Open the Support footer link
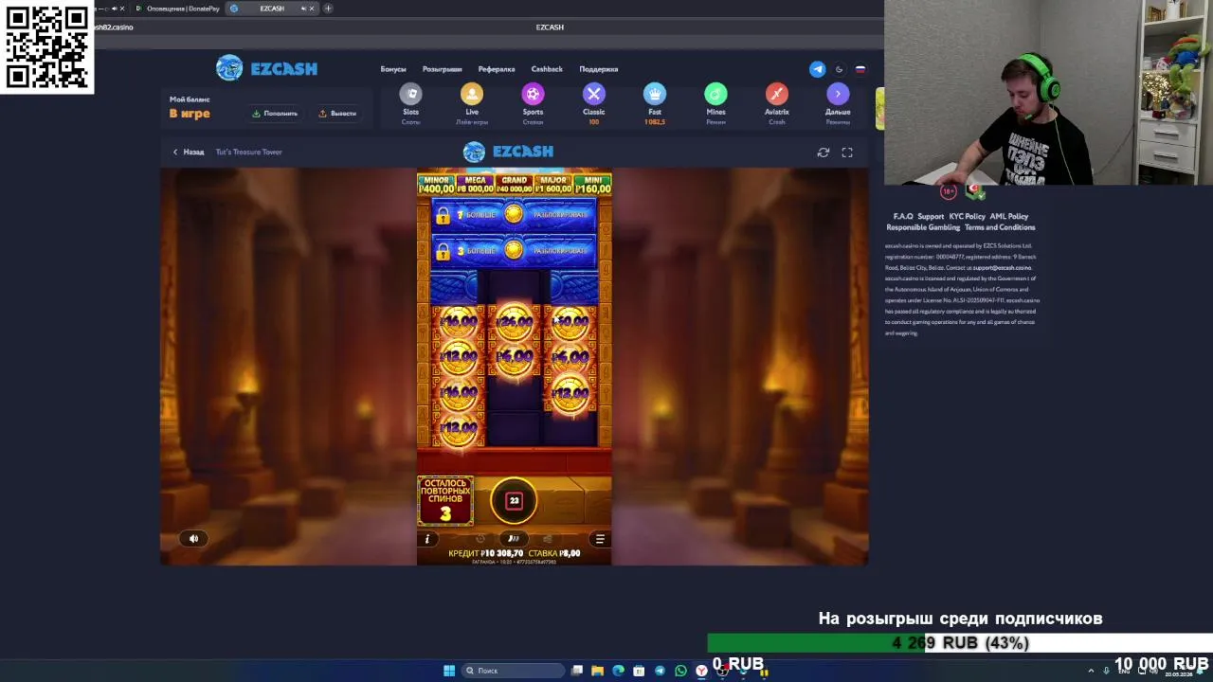The height and width of the screenshot is (682, 1213). coord(931,216)
